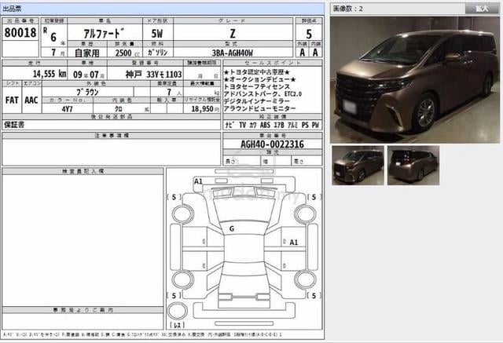Click the interior color クロ
Viewport: 503px width, 343px height.
point(119,109)
